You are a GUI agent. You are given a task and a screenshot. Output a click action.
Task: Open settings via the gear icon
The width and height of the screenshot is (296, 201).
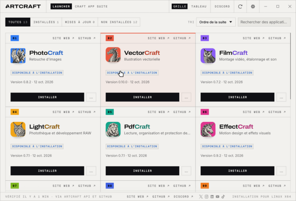point(253,6)
